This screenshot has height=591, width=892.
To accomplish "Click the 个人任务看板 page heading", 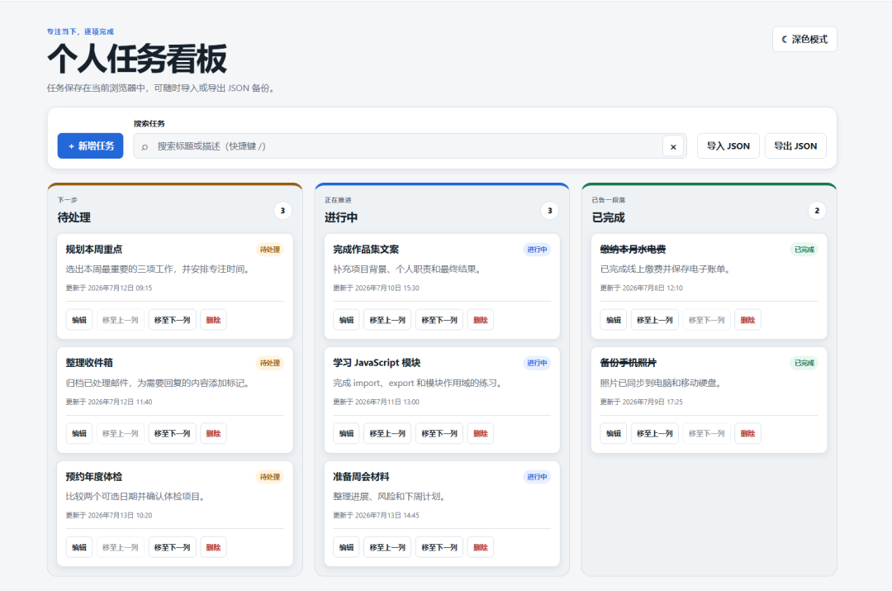I will click(137, 59).
